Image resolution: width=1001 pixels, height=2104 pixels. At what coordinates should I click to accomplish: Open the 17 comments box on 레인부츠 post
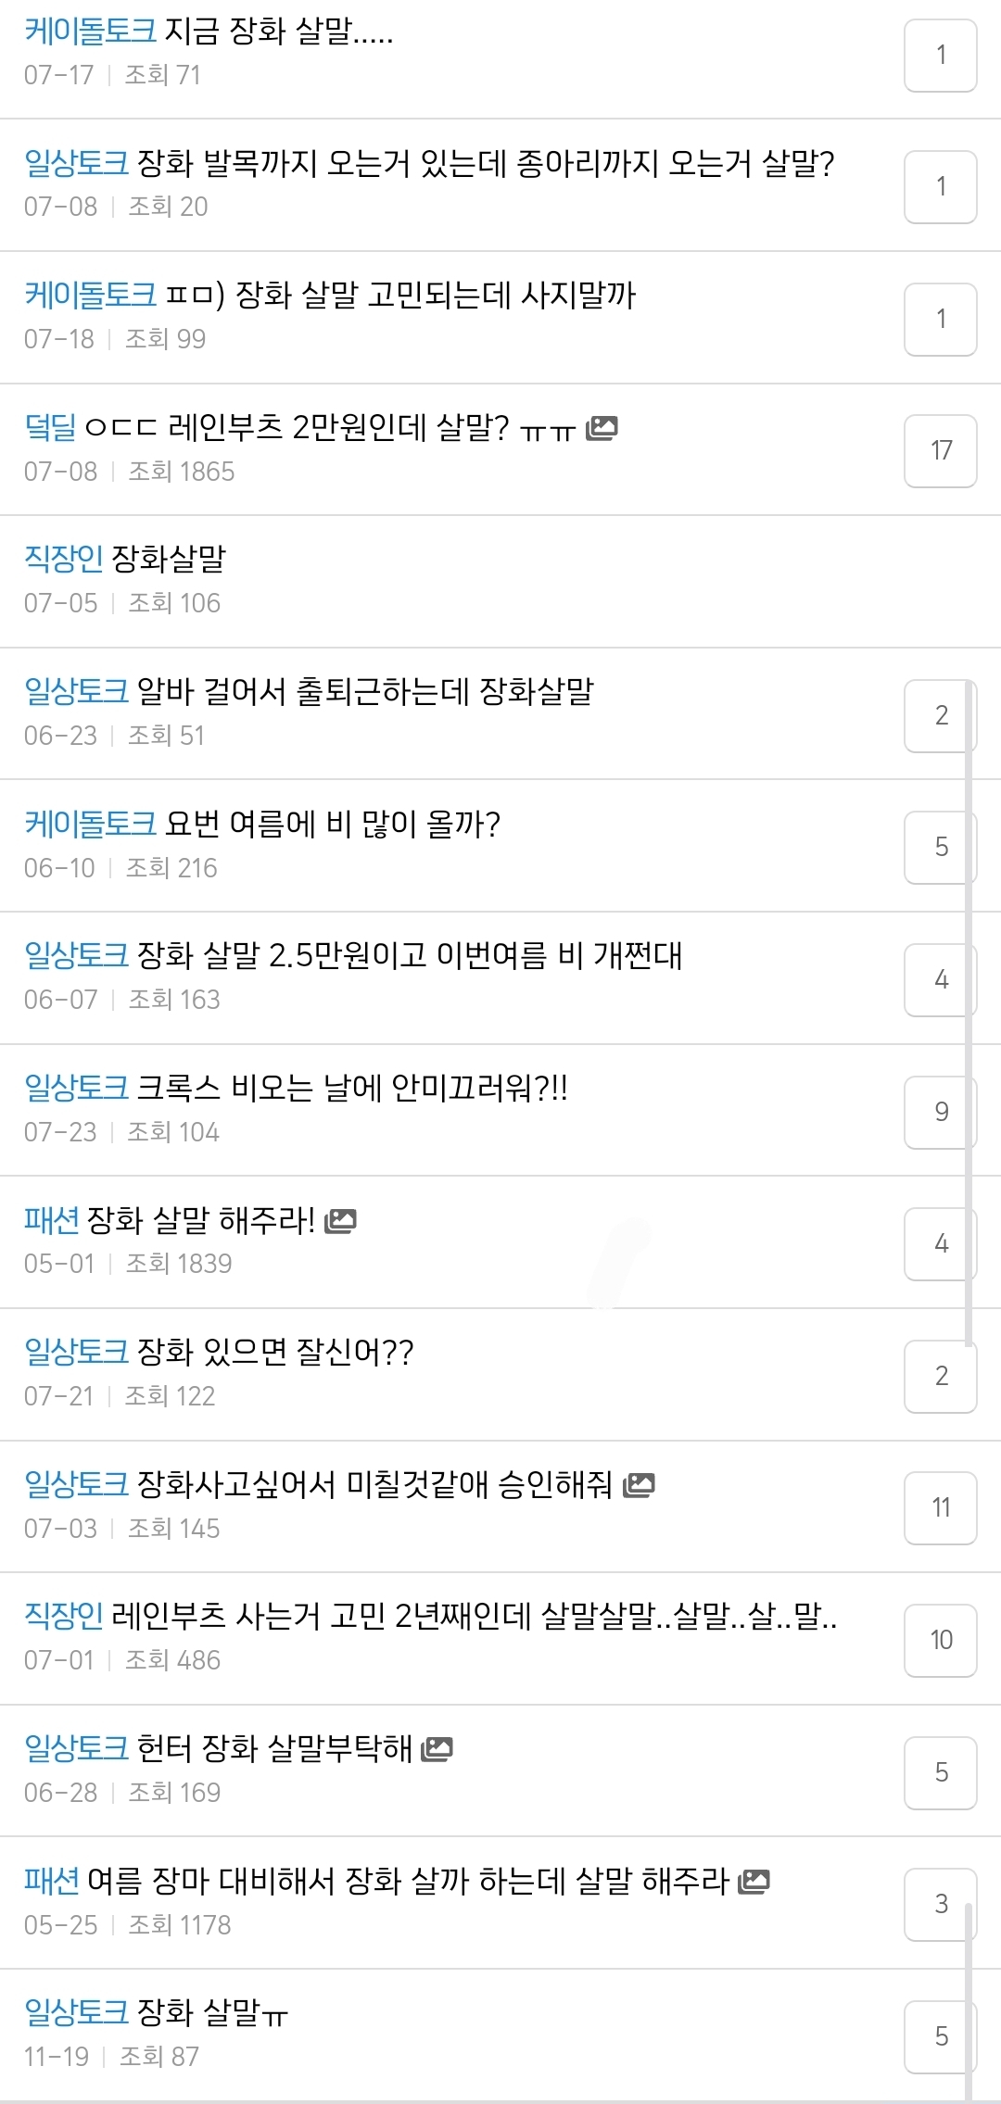940,450
